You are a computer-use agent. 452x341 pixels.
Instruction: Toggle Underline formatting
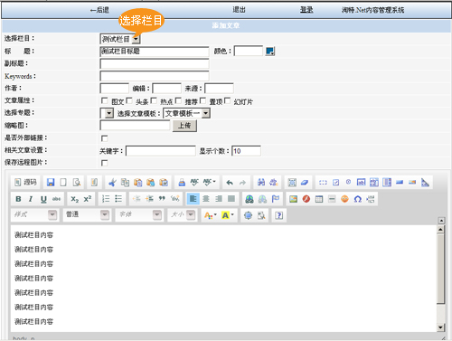pyautogui.click(x=43, y=199)
